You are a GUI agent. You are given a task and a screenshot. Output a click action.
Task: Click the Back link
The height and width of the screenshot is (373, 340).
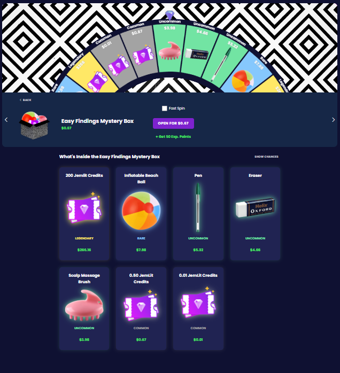[x=26, y=100]
